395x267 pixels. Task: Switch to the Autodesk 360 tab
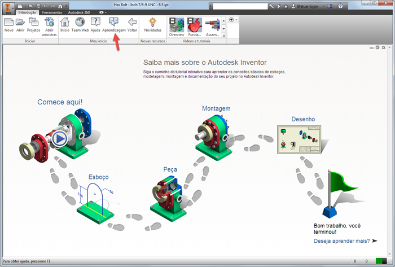tap(79, 12)
